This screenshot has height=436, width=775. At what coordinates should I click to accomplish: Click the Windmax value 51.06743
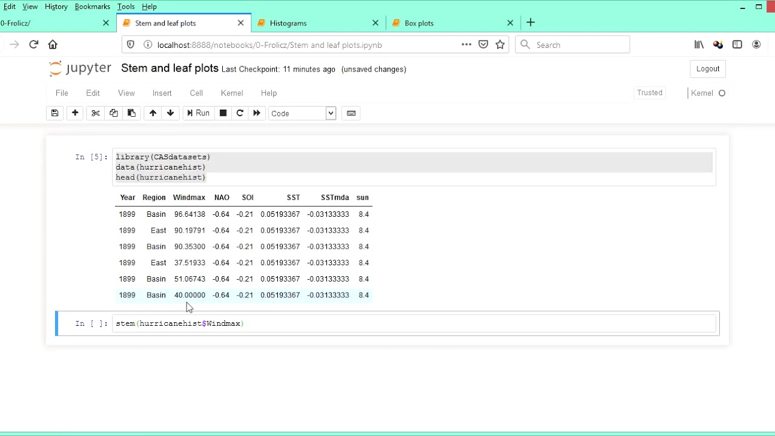(190, 279)
